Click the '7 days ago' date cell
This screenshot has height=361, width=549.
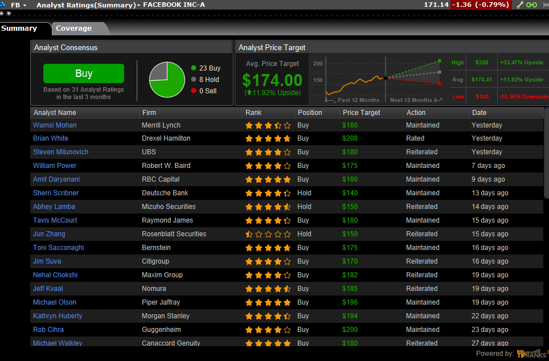point(488,165)
